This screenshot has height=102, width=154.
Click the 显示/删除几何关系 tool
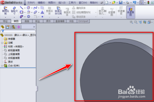click(102, 11)
